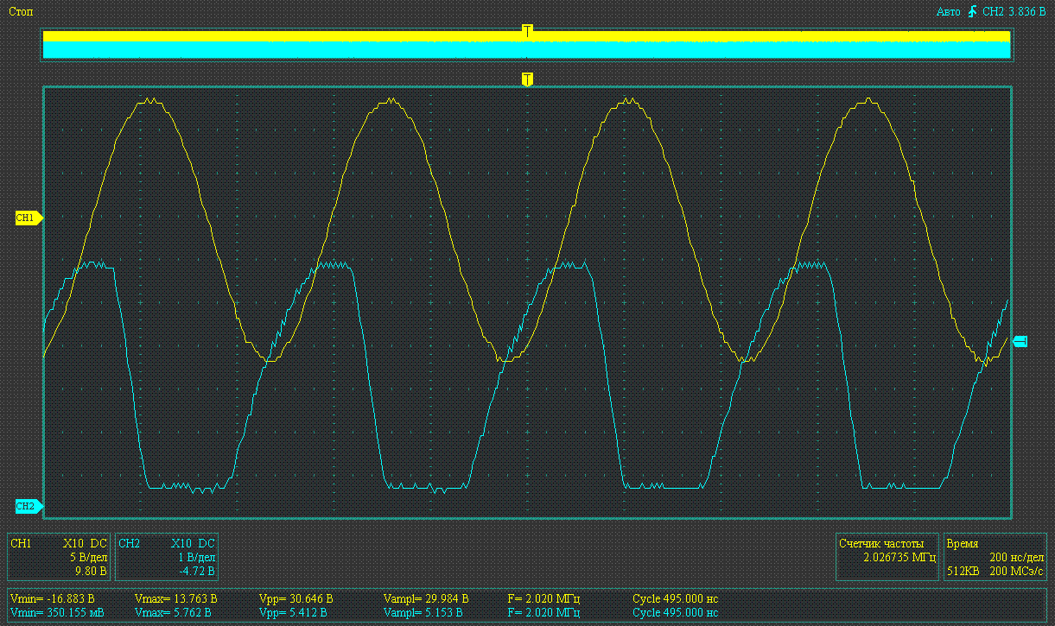Click the Vpp= 30.646 В measurement
Image resolution: width=1055 pixels, height=626 pixels.
[296, 598]
